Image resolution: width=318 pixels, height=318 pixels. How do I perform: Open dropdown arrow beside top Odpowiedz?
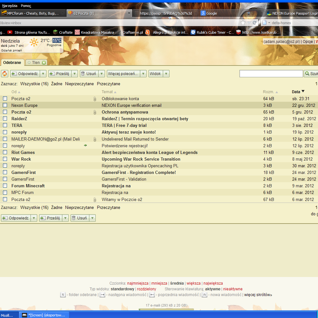click(43, 74)
